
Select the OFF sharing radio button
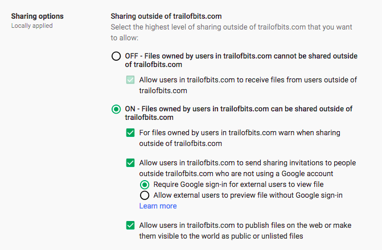click(x=116, y=56)
